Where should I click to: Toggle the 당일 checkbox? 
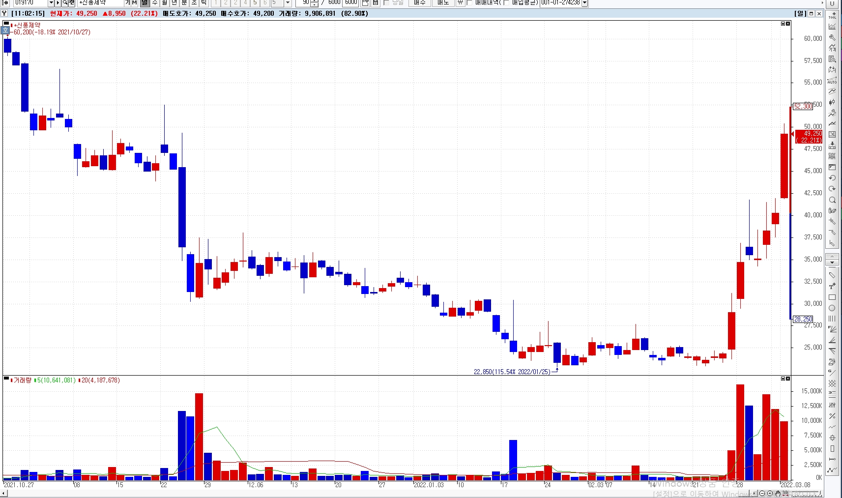pyautogui.click(x=386, y=3)
